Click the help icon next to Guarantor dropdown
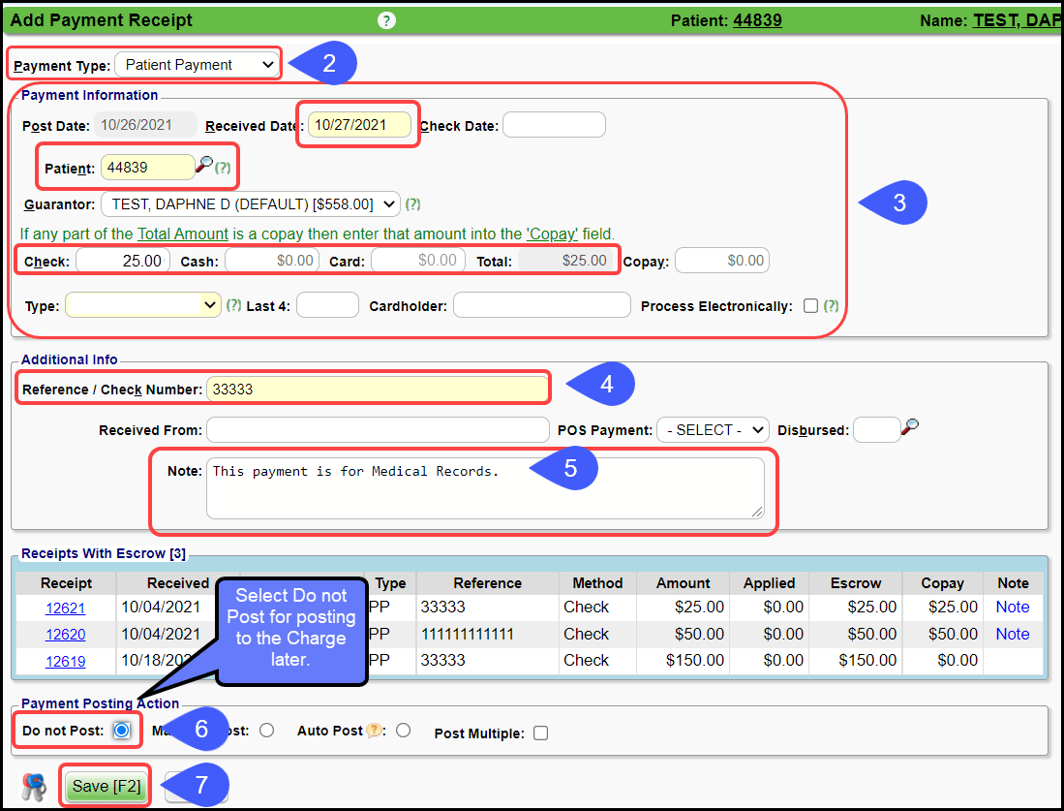Image resolution: width=1064 pixels, height=811 pixels. point(413,204)
